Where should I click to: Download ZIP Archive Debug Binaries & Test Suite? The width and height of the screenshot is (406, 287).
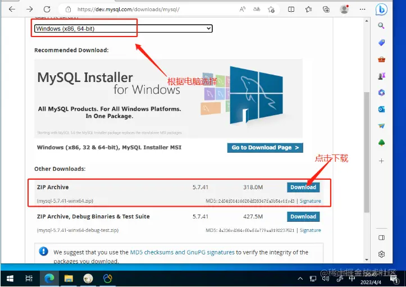[x=303, y=217]
